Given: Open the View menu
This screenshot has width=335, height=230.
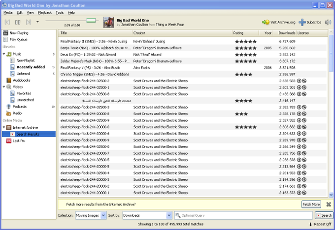Looking at the screenshot, I should pyautogui.click(x=30, y=13).
